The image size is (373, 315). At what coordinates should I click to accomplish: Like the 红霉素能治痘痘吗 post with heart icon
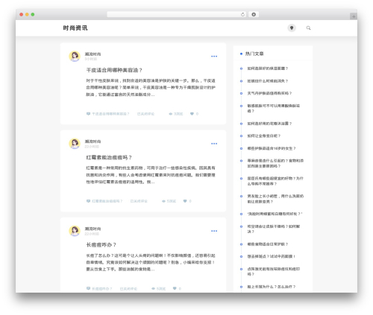185,201
